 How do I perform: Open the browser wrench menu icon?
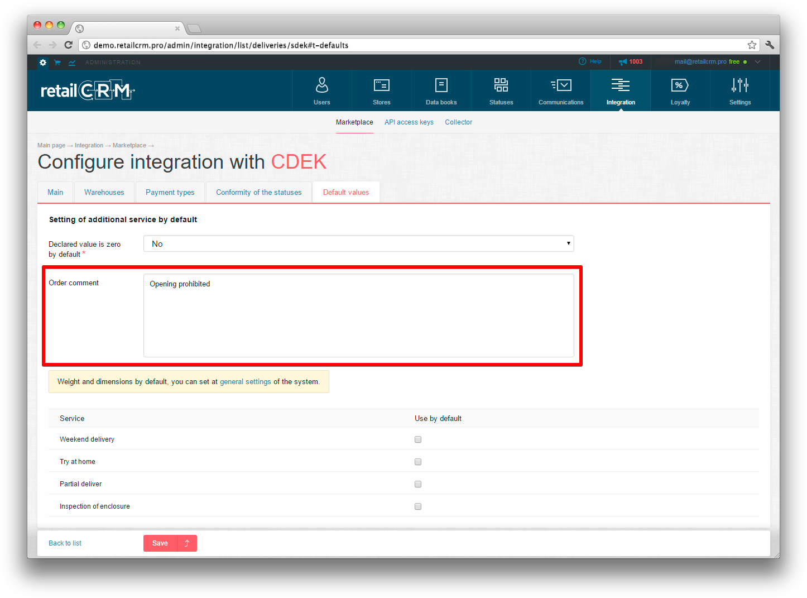(x=770, y=45)
